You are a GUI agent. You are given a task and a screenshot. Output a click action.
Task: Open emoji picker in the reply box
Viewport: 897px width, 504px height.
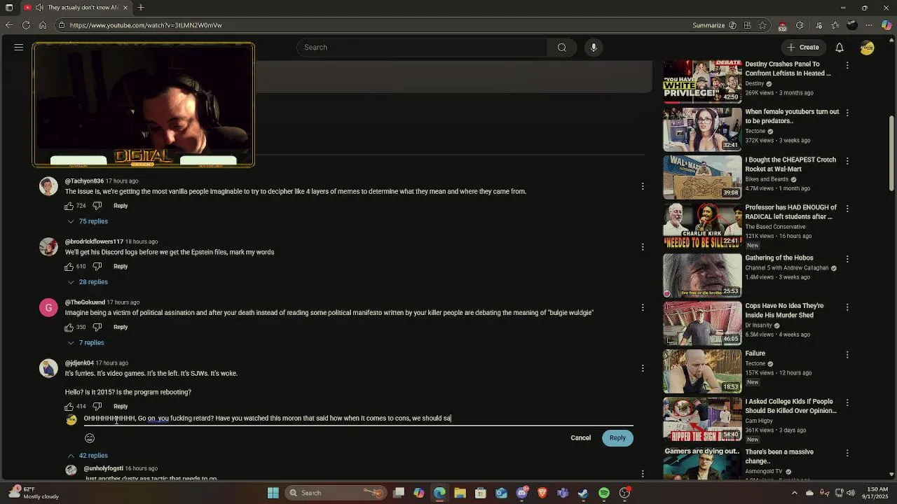[x=90, y=438]
